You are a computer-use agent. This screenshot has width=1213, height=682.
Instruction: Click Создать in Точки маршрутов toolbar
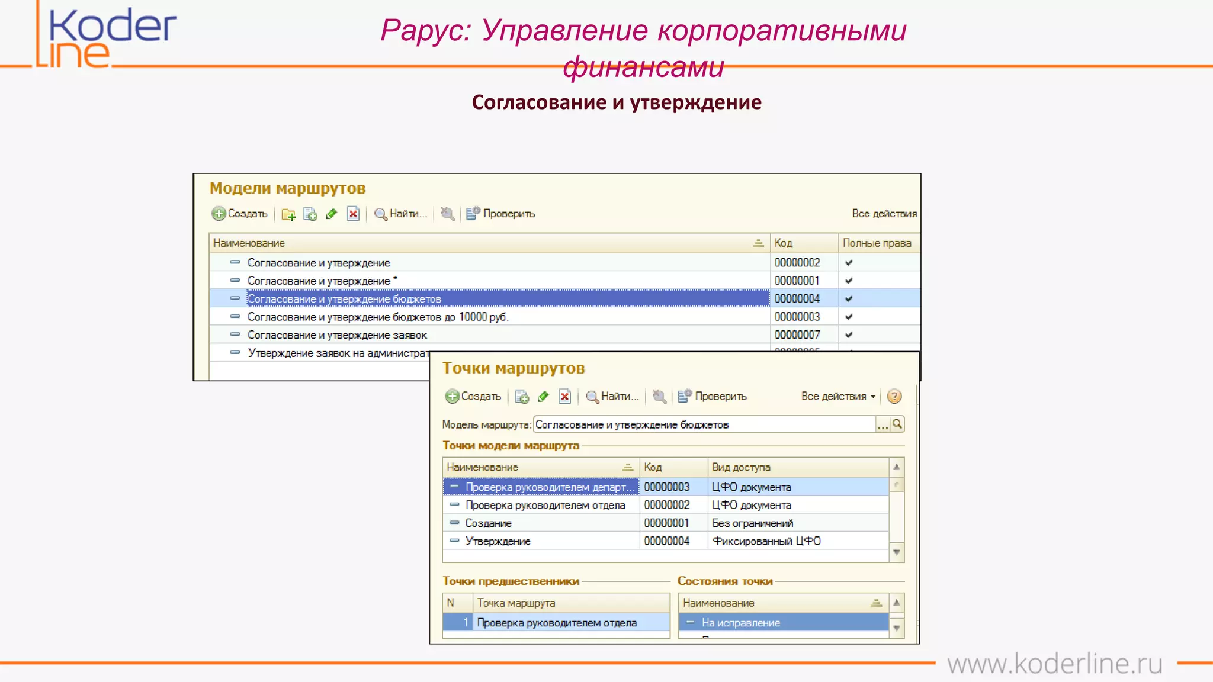pos(473,397)
